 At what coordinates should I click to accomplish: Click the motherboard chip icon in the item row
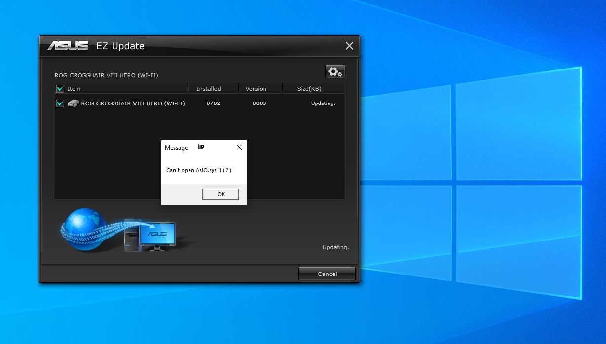(x=73, y=103)
